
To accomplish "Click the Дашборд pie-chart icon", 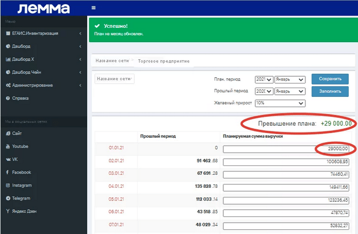I will pyautogui.click(x=8, y=46).
